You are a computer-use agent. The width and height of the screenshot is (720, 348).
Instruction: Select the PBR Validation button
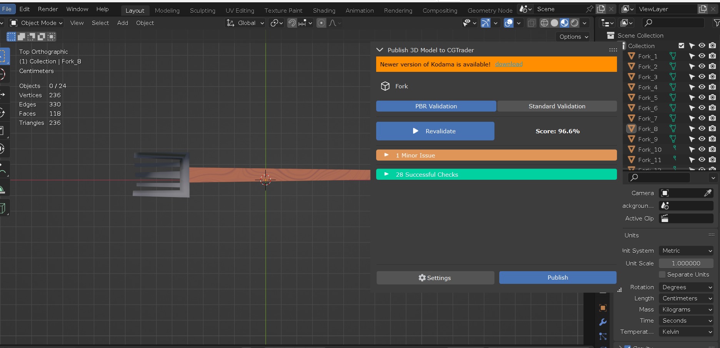coord(436,106)
